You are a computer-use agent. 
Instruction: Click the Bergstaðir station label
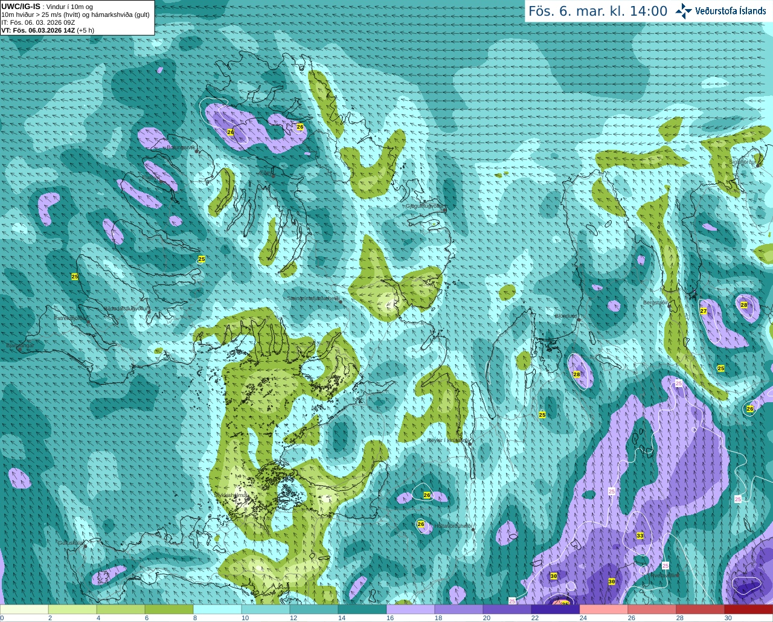(655, 303)
